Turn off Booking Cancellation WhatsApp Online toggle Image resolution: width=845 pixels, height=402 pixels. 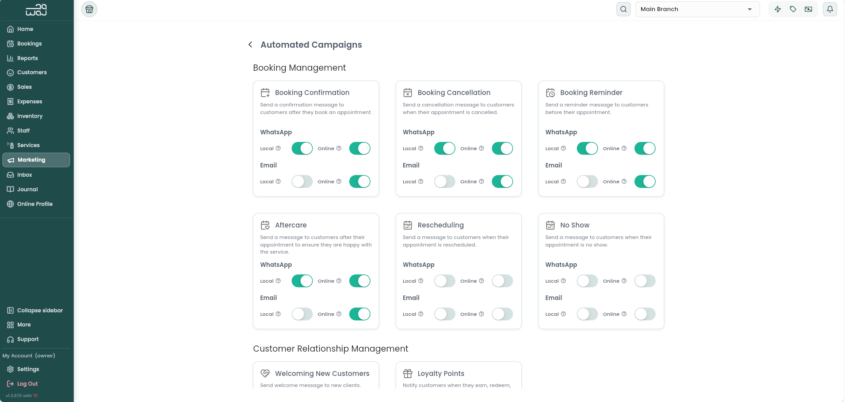502,148
